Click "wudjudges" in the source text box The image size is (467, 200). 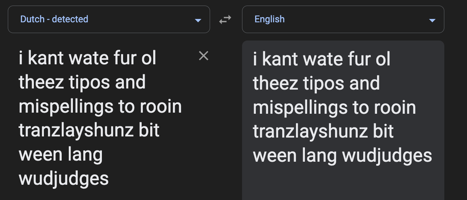(64, 178)
